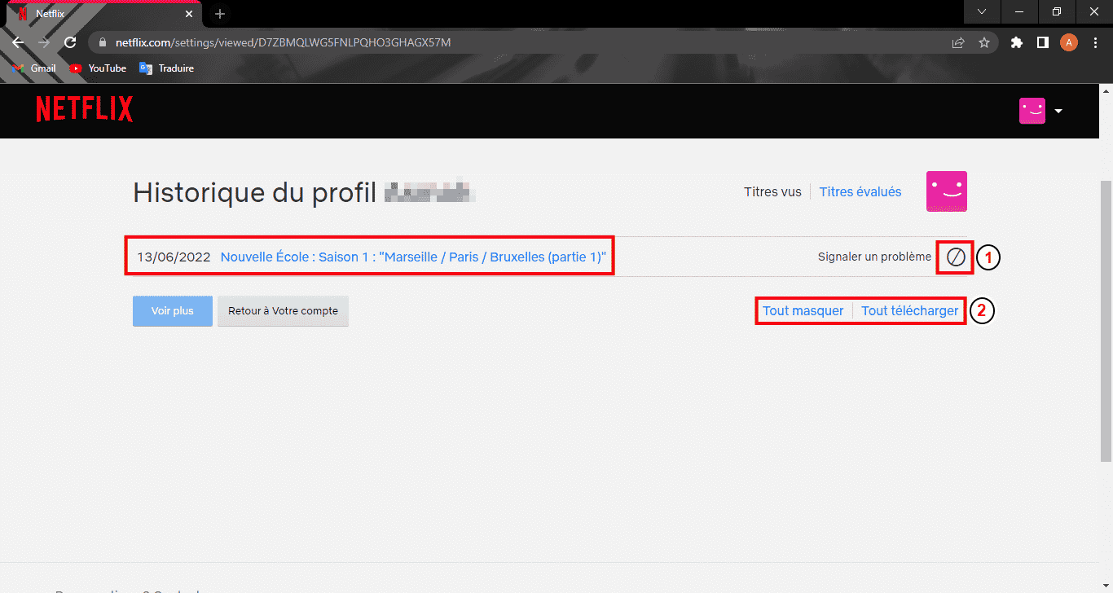The height and width of the screenshot is (593, 1113).
Task: Click the share page icon in address bar
Action: click(958, 42)
